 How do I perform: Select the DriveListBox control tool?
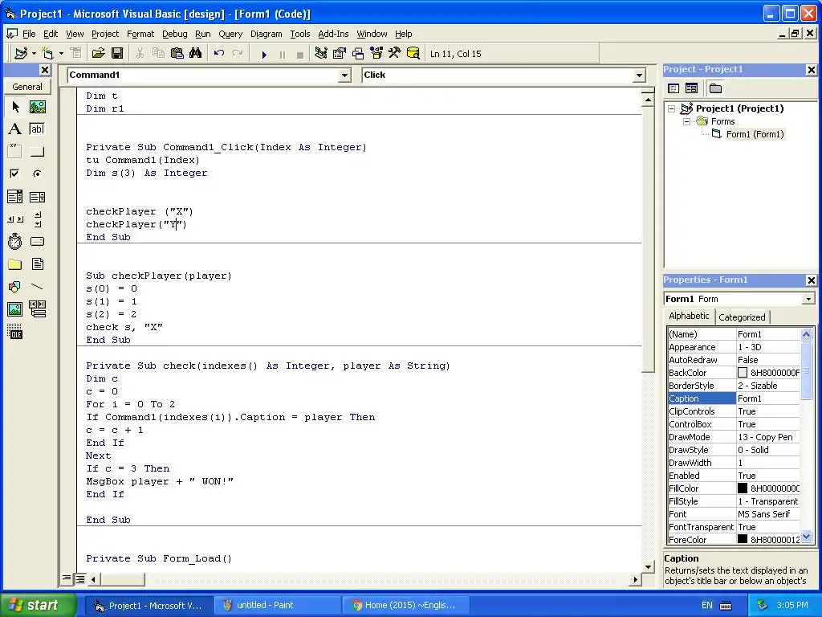(x=38, y=242)
